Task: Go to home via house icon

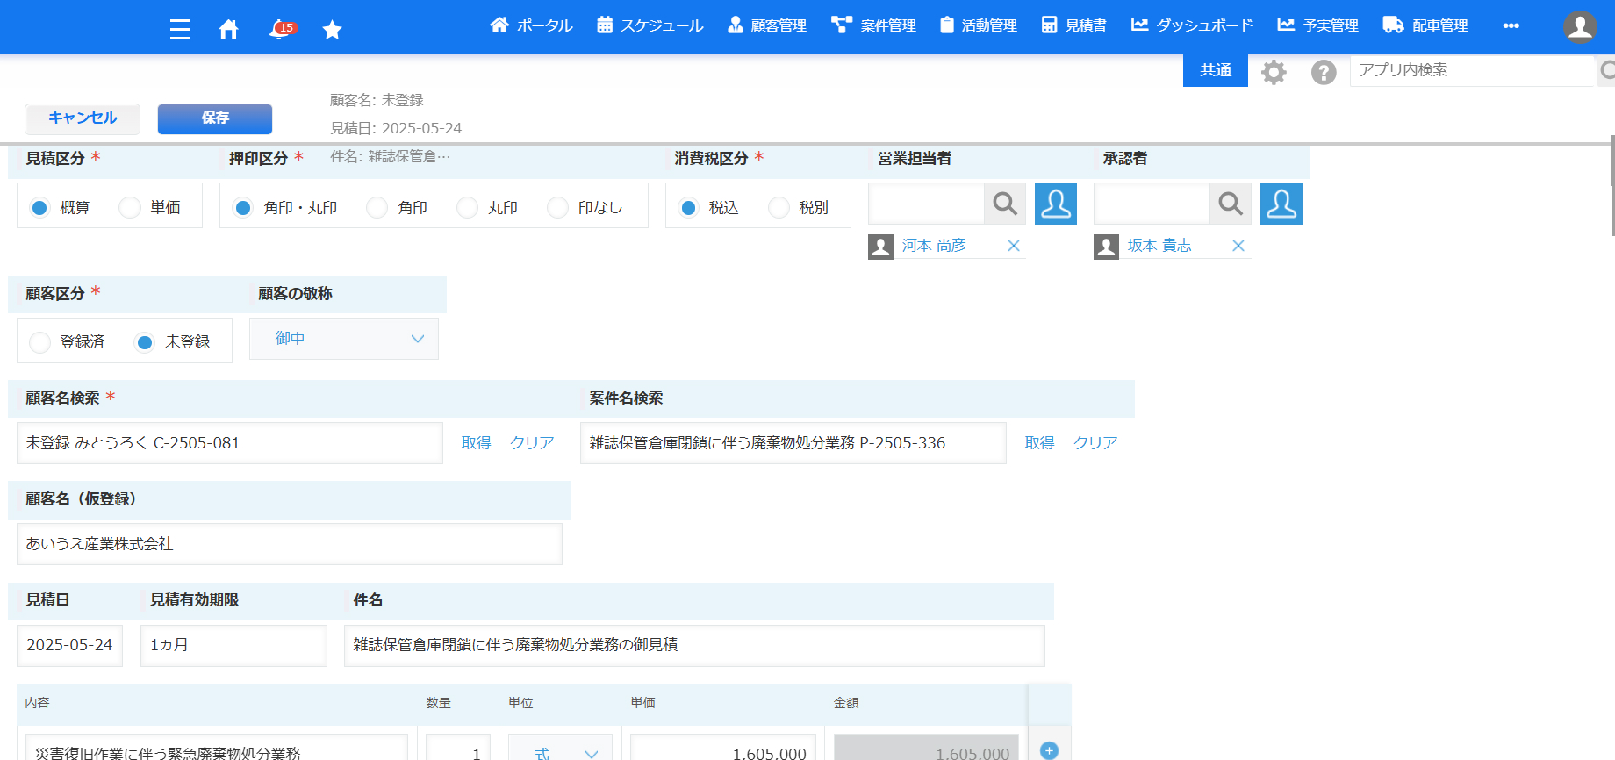Action: tap(228, 29)
